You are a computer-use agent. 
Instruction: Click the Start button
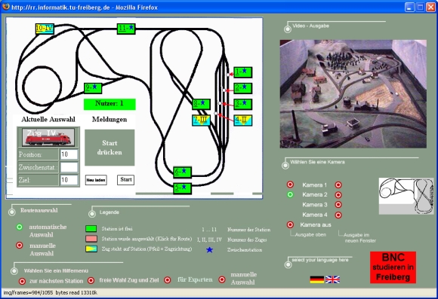click(125, 180)
